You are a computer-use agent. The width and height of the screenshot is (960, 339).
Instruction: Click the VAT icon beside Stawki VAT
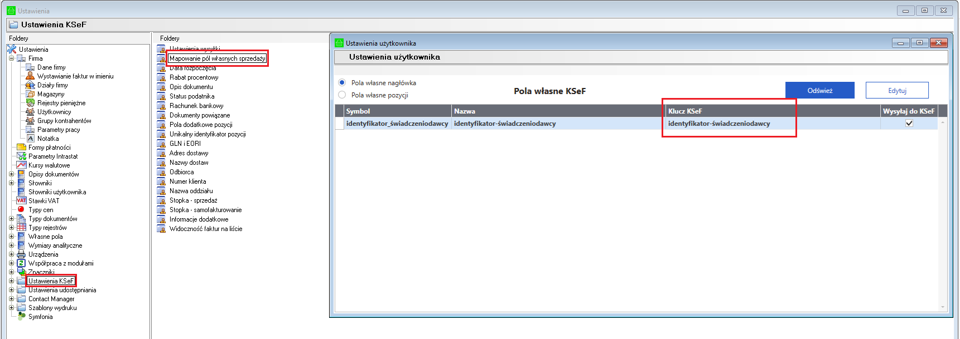21,201
